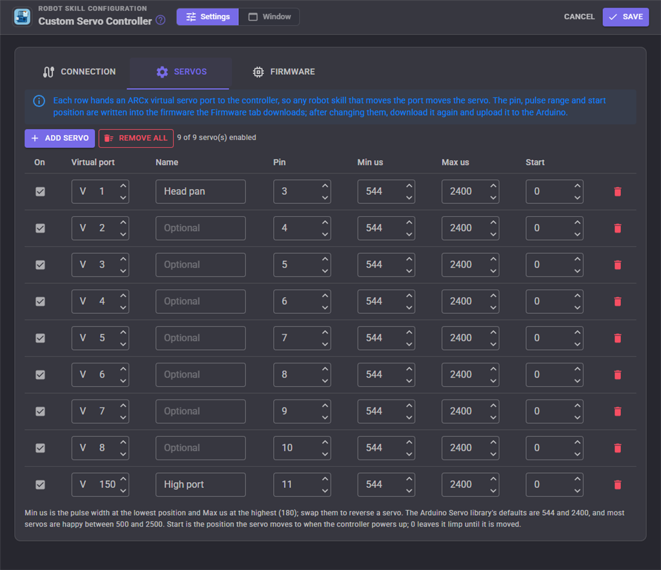Uncheck the V 3 servo checkbox
The width and height of the screenshot is (661, 570).
[40, 265]
